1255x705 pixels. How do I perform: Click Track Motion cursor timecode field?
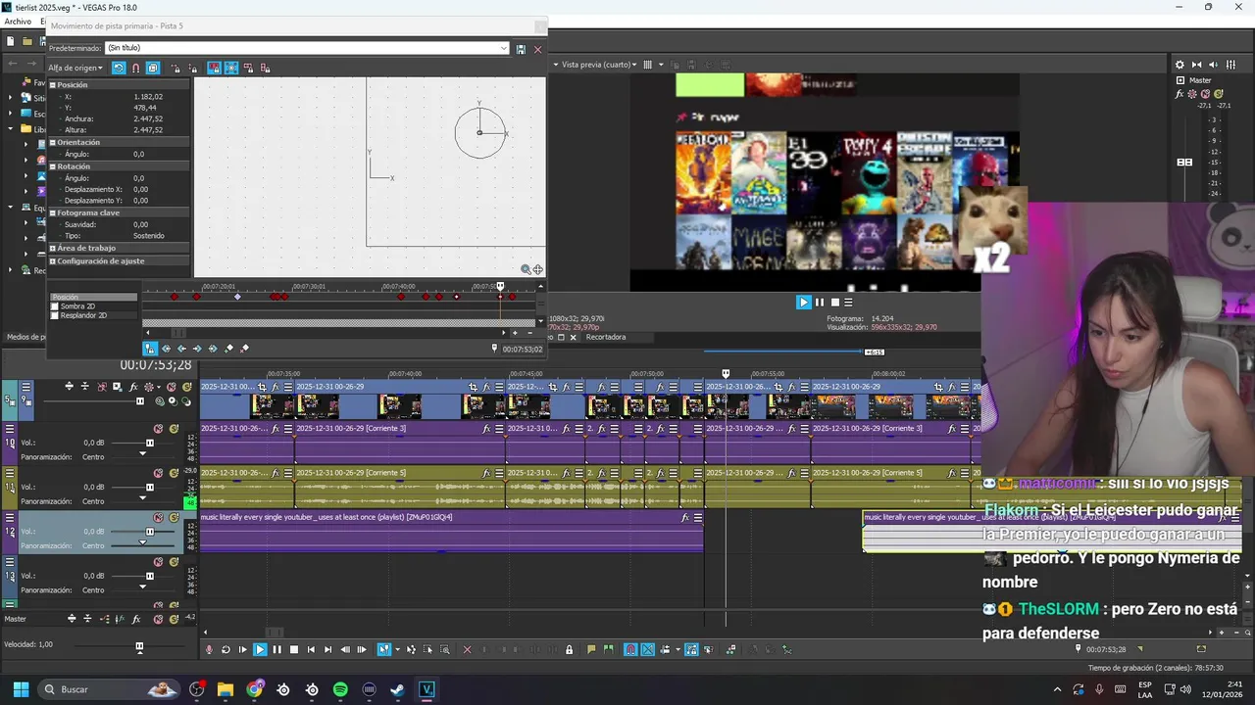pos(522,349)
